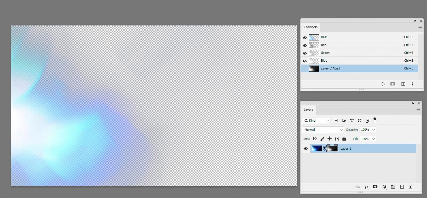Lock all padlock icon
The image size is (427, 198).
point(344,139)
